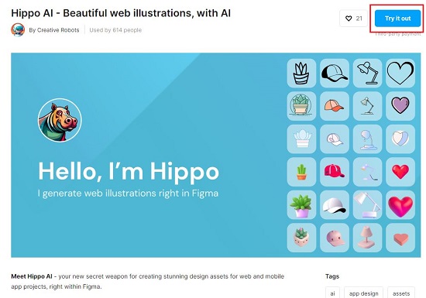Select the 'app design' tag
This screenshot has width=426, height=298.
pos(363,293)
